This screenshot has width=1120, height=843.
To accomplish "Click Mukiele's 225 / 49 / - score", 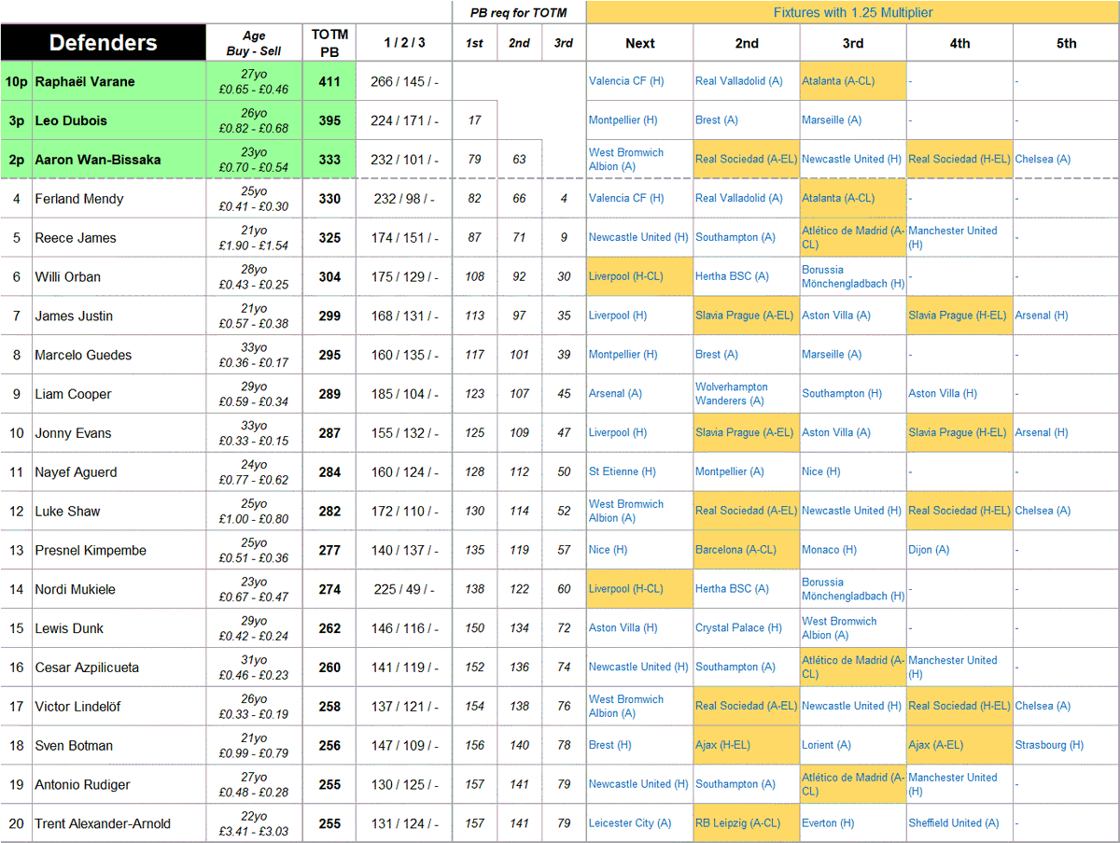I will click(x=404, y=590).
